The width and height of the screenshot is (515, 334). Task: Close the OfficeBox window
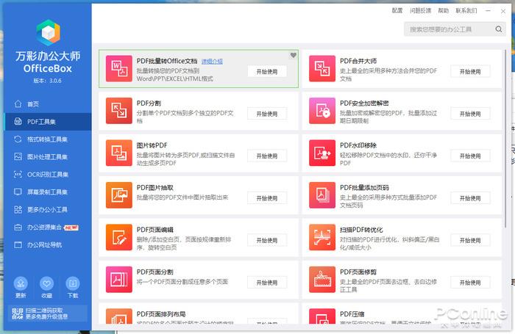503,11
